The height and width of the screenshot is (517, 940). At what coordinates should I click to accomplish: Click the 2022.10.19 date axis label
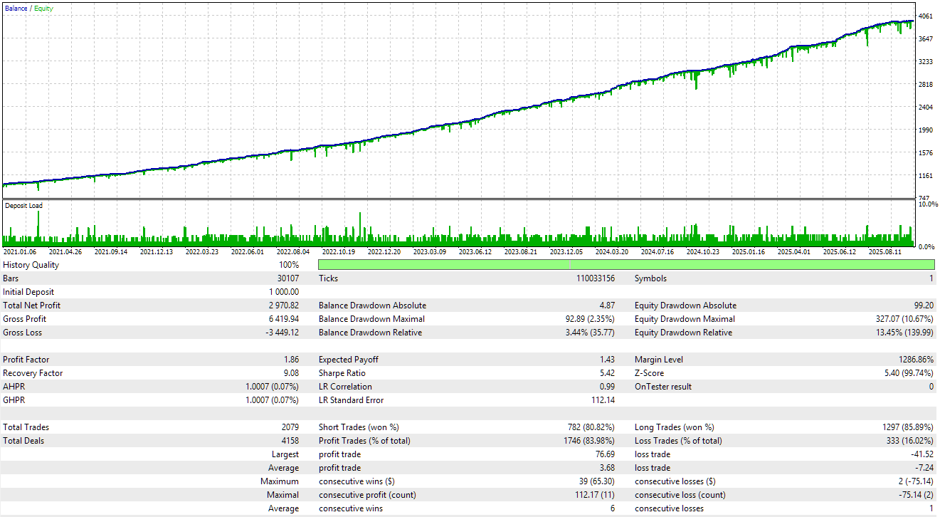pos(339,251)
